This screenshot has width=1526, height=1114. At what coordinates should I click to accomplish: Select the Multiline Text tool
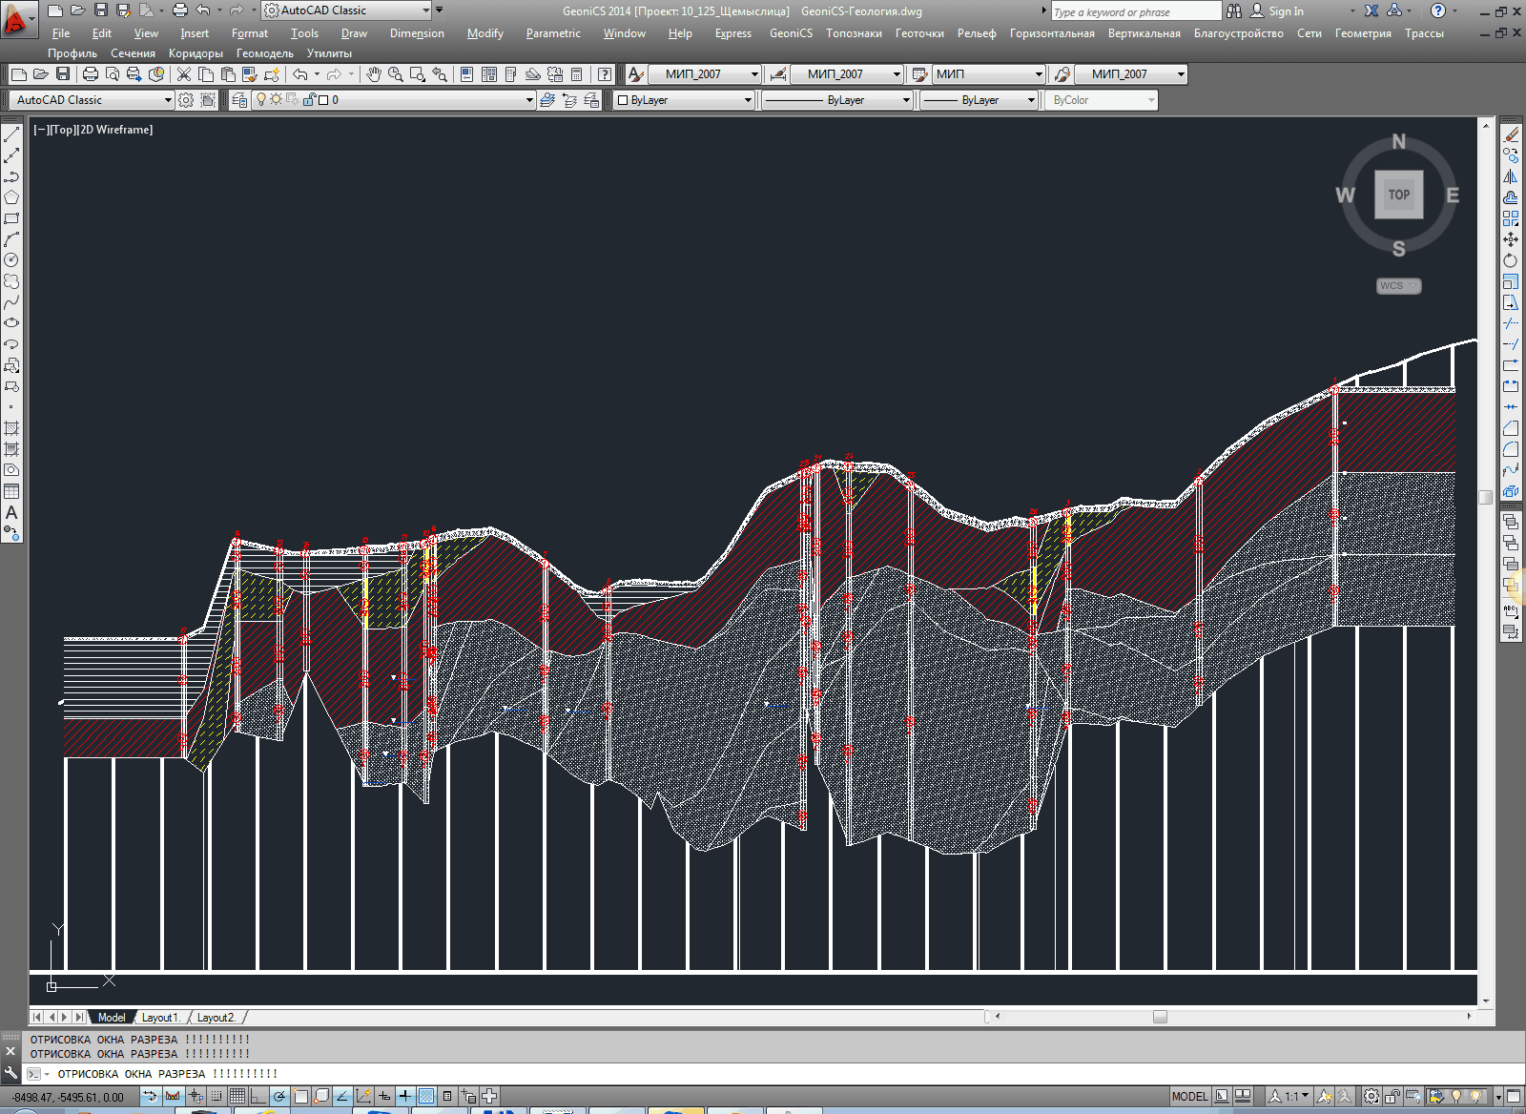(11, 512)
